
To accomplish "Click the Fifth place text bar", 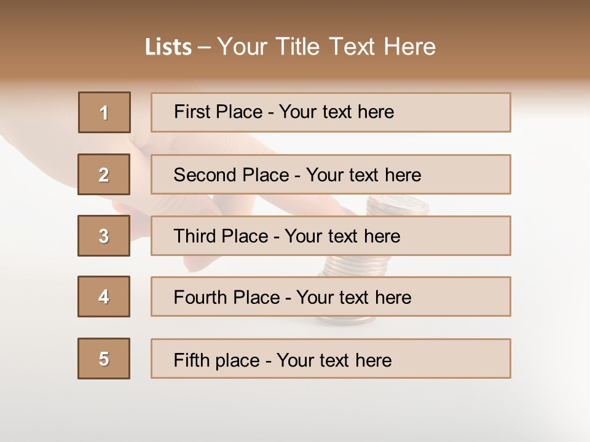I will 331,359.
